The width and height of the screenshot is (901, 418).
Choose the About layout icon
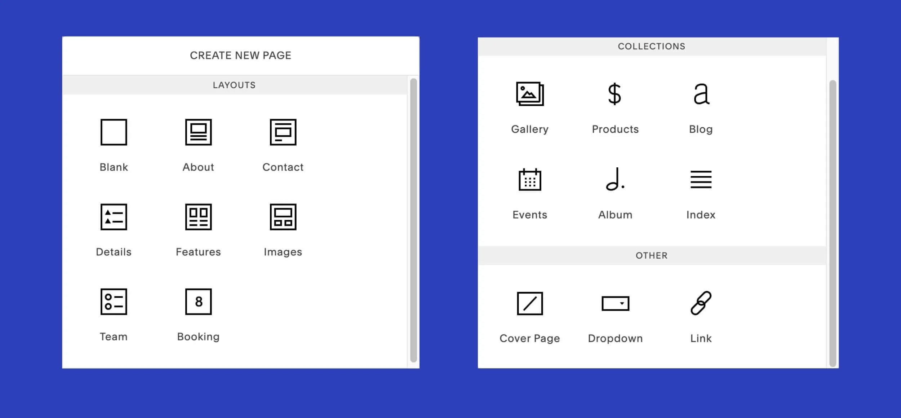pos(198,132)
